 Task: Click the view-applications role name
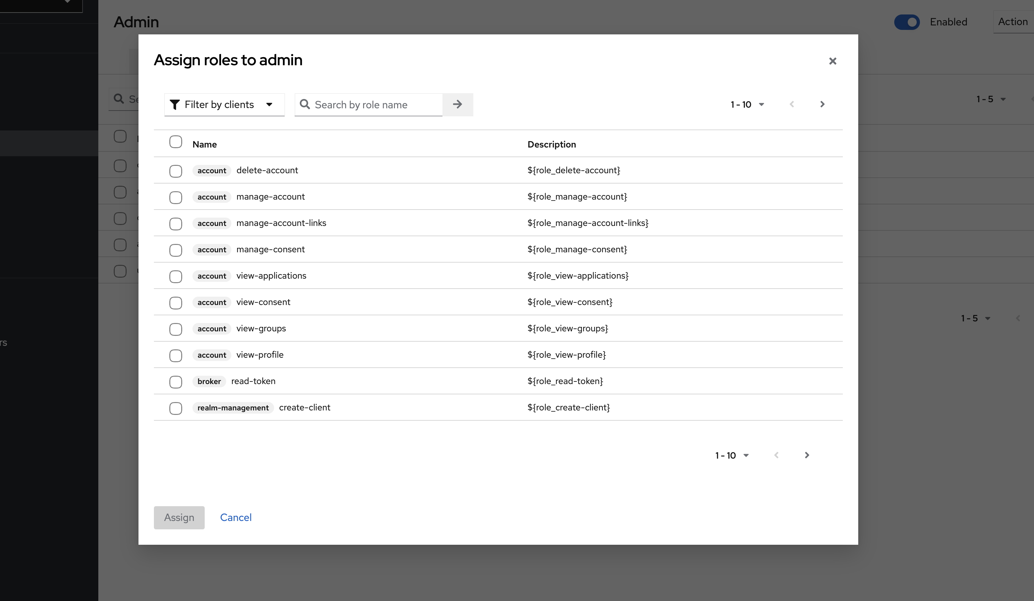271,276
